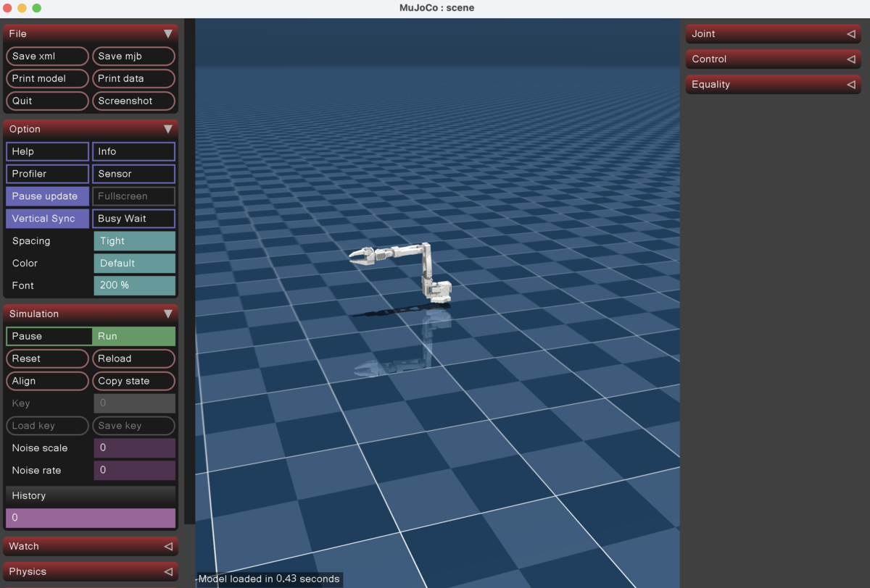This screenshot has width=870, height=588.
Task: Click the Save mjb button
Action: pyautogui.click(x=133, y=56)
